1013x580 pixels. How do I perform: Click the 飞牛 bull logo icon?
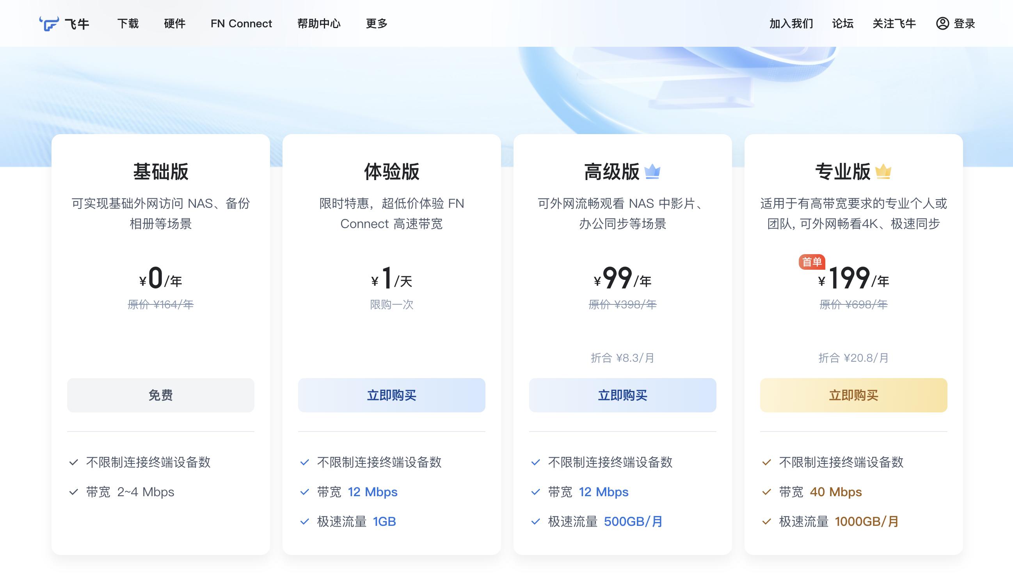(49, 23)
